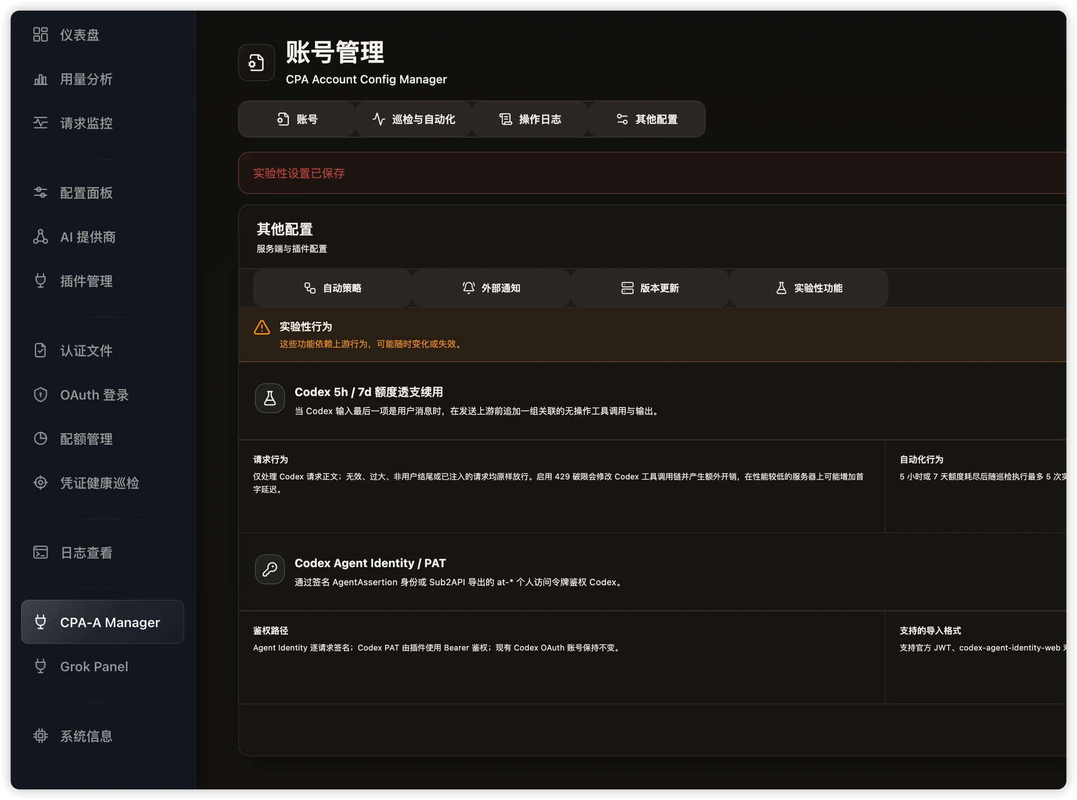Open OAuth 登录 sidebar entry
Image resolution: width=1077 pixels, height=800 pixels.
(103, 395)
